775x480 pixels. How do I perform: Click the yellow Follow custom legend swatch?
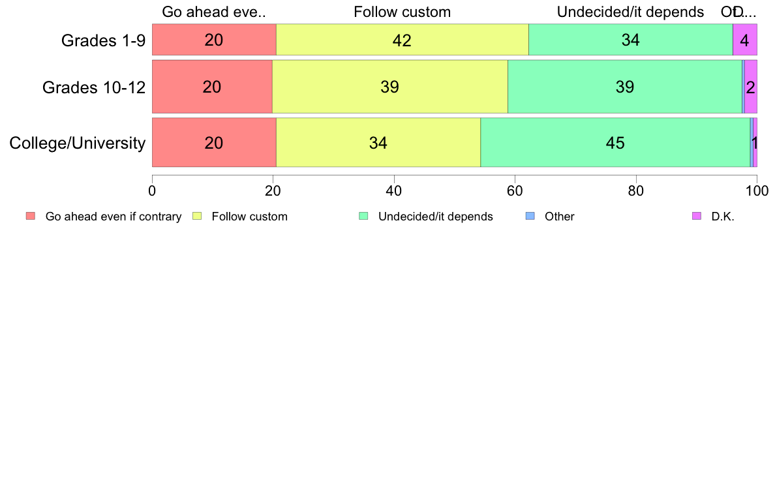(197, 216)
